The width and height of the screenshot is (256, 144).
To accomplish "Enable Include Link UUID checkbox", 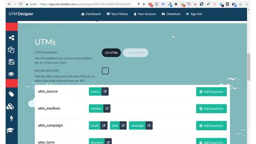I will pyautogui.click(x=105, y=71).
